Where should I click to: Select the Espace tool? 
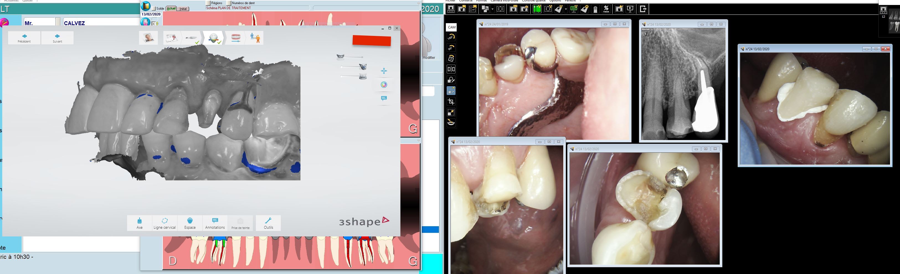190,223
